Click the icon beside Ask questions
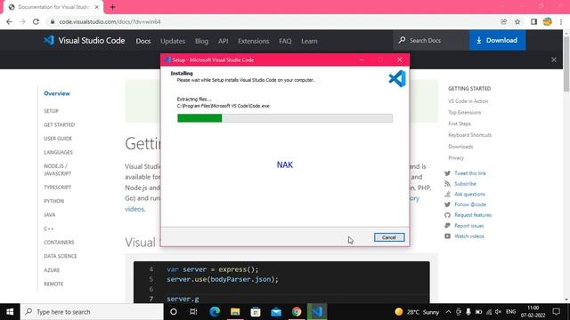Image resolution: width=570 pixels, height=320 pixels. coord(447,194)
